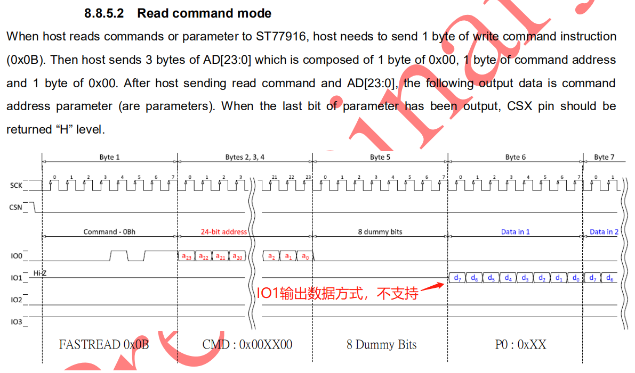This screenshot has height=373, width=635.
Task: Select the red "24-bit address" label
Action: [x=223, y=232]
